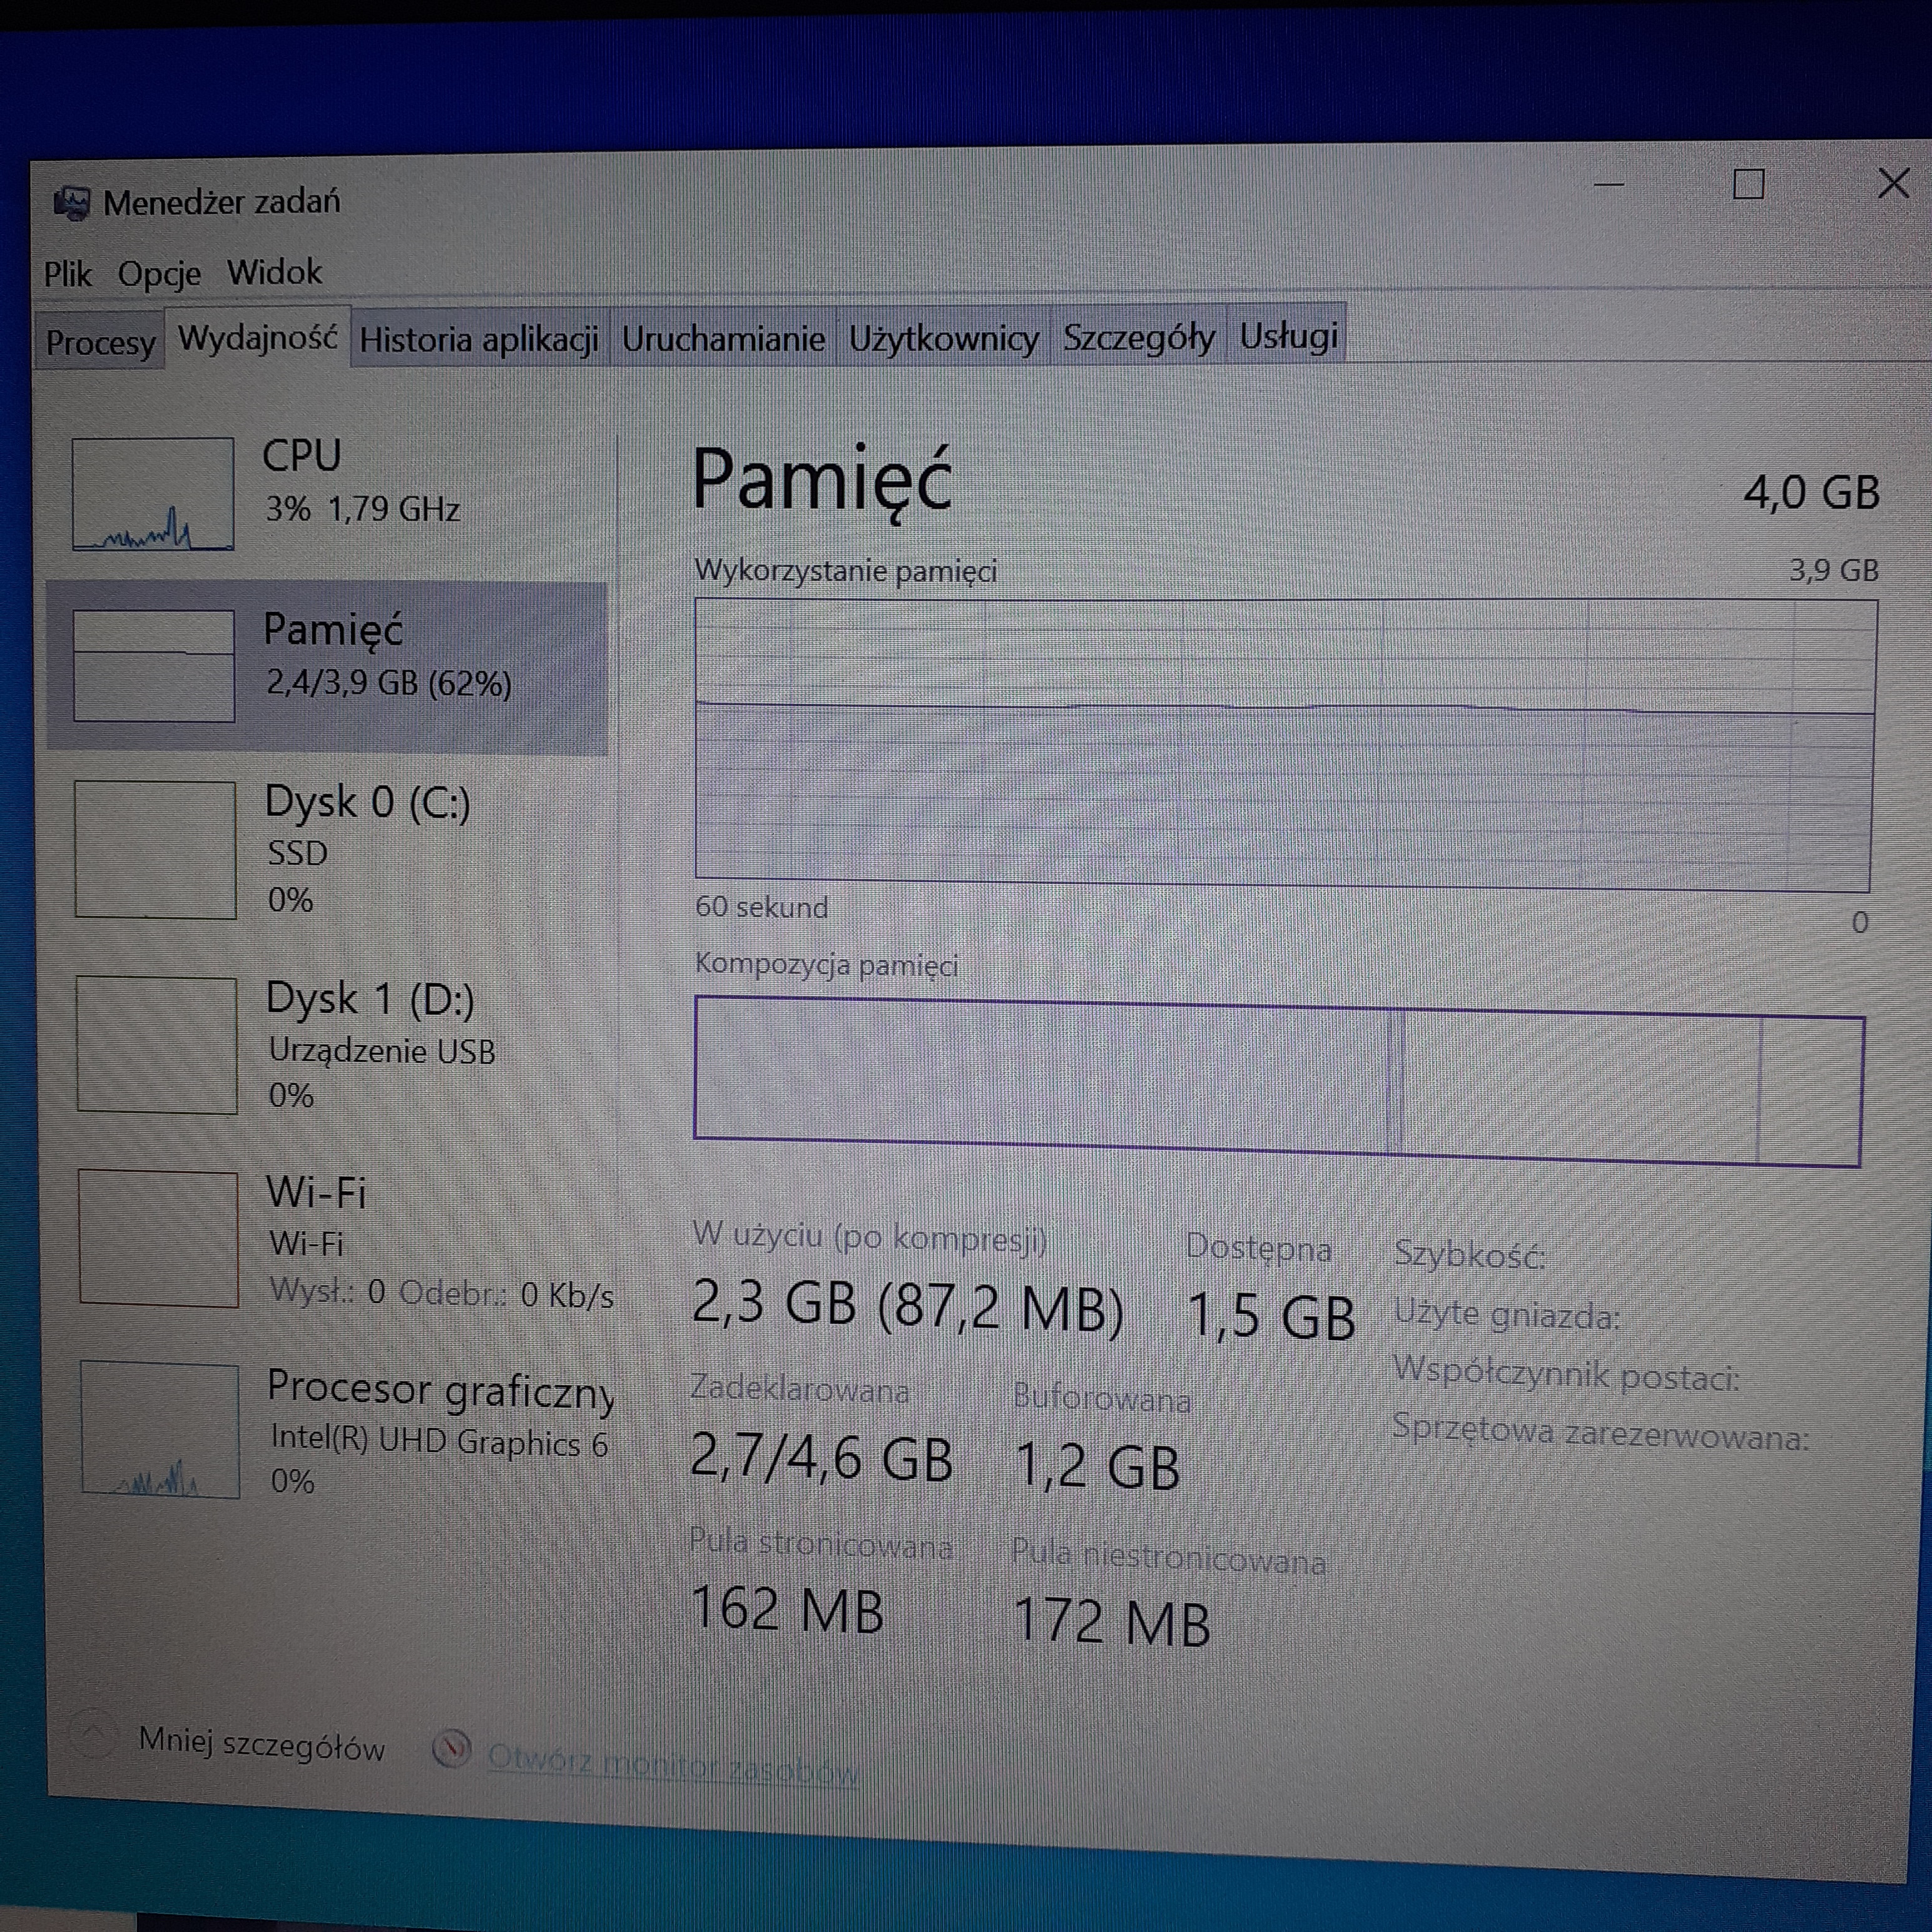Click the Współczynnik postaci label
1932x1932 pixels.
pyautogui.click(x=1566, y=1375)
